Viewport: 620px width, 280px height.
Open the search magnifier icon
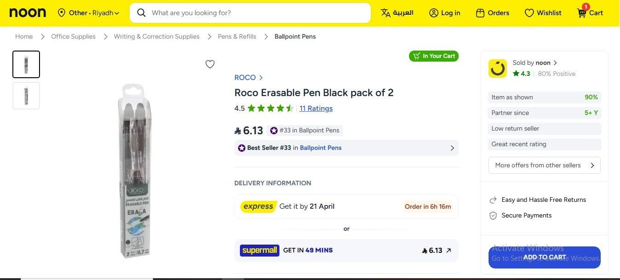click(141, 12)
